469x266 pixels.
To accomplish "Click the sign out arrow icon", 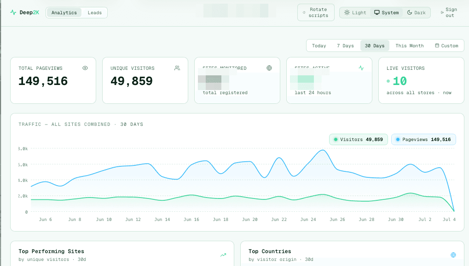I will [442, 12].
